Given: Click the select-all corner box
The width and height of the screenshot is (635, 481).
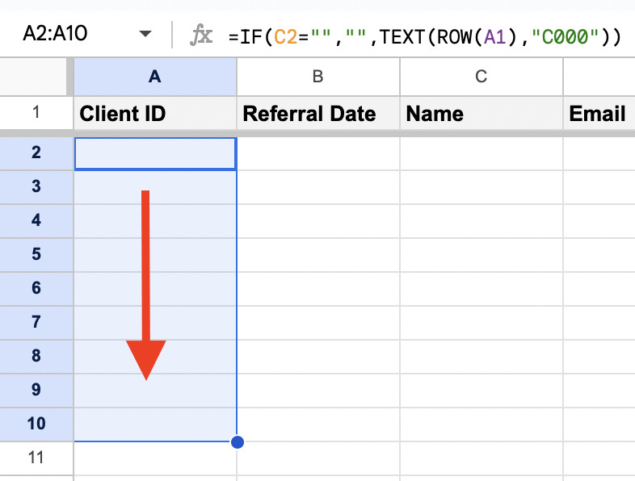Looking at the screenshot, I should click(34, 77).
